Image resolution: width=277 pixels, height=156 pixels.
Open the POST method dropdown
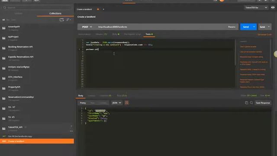click(87, 27)
